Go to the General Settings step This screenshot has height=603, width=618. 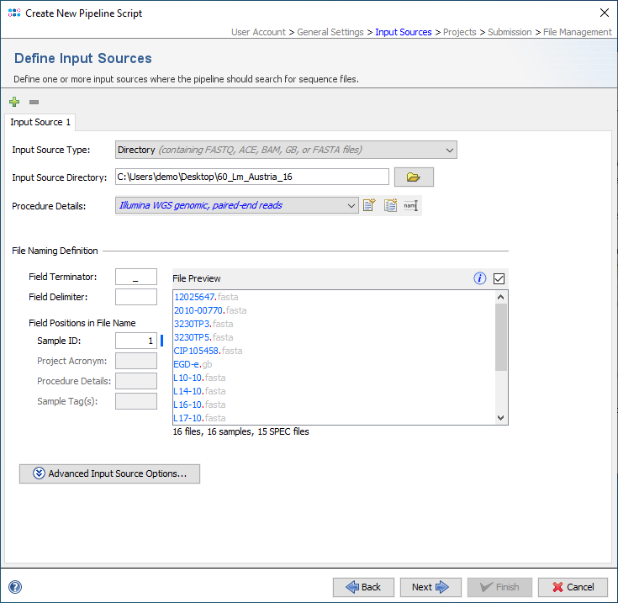[330, 32]
